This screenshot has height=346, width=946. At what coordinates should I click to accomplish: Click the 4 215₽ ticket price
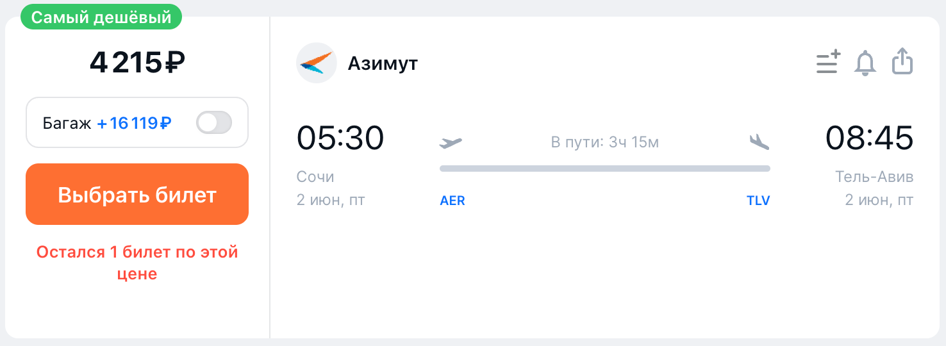[137, 62]
